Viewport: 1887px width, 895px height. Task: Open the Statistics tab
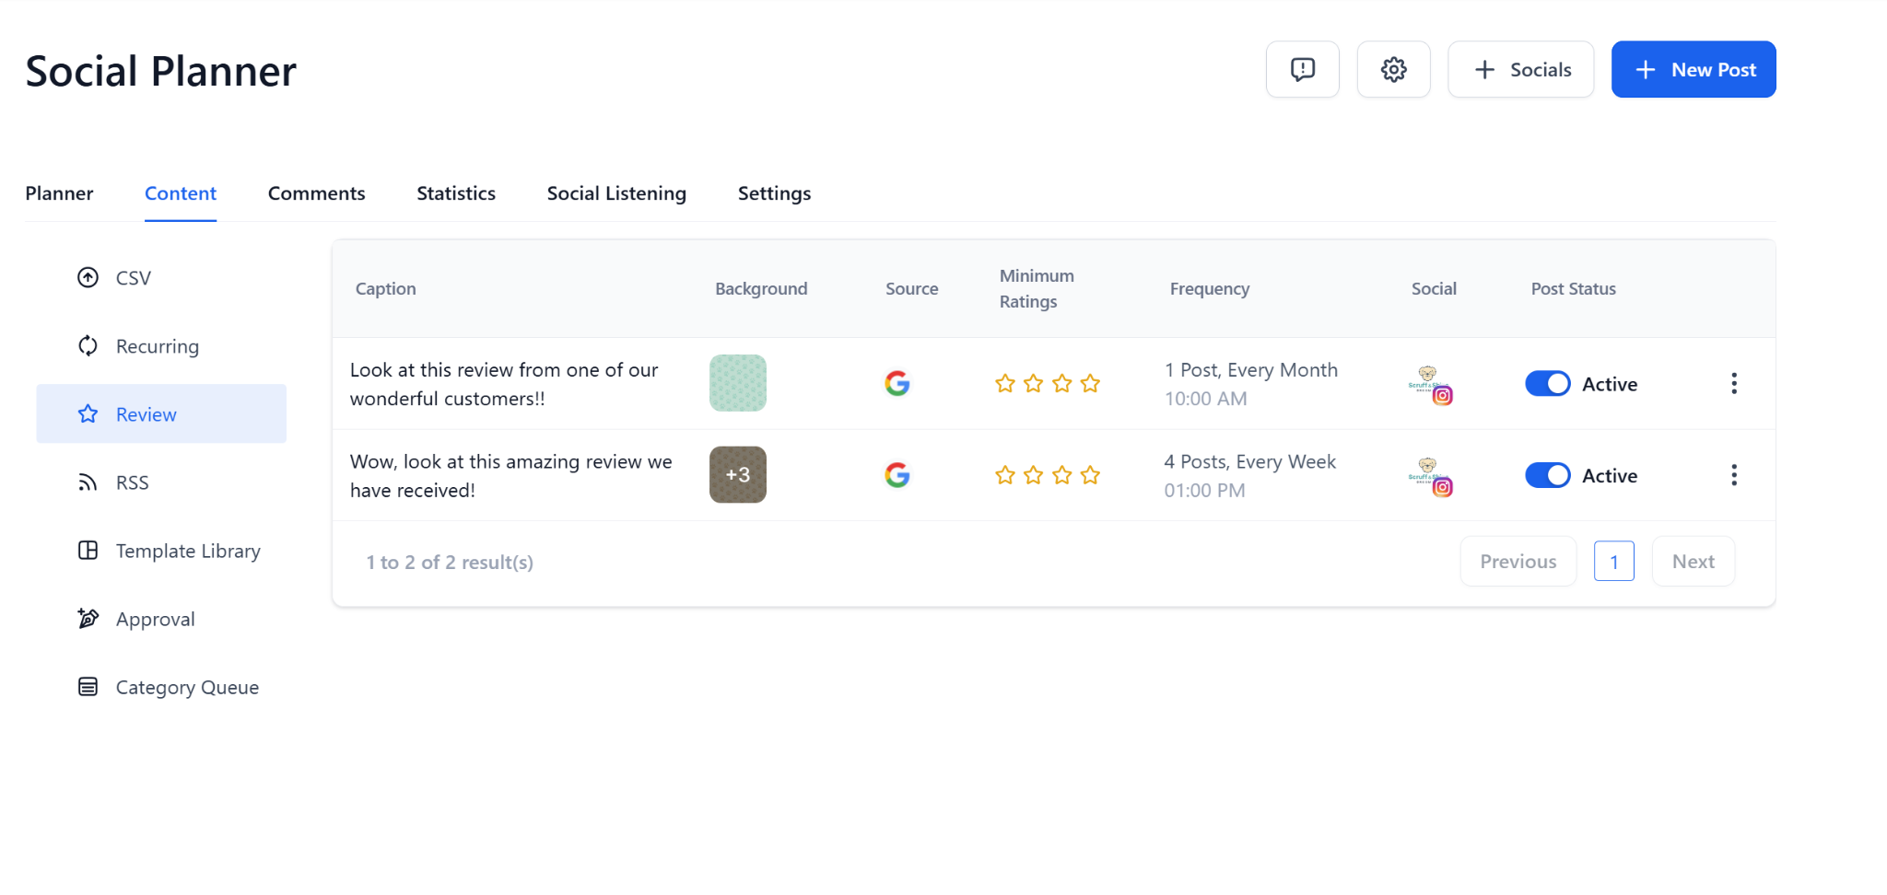point(456,193)
